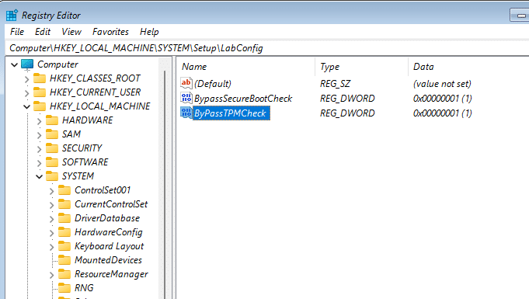Click the REG_SZ type cell
Image resolution: width=529 pixels, height=299 pixels.
point(335,83)
